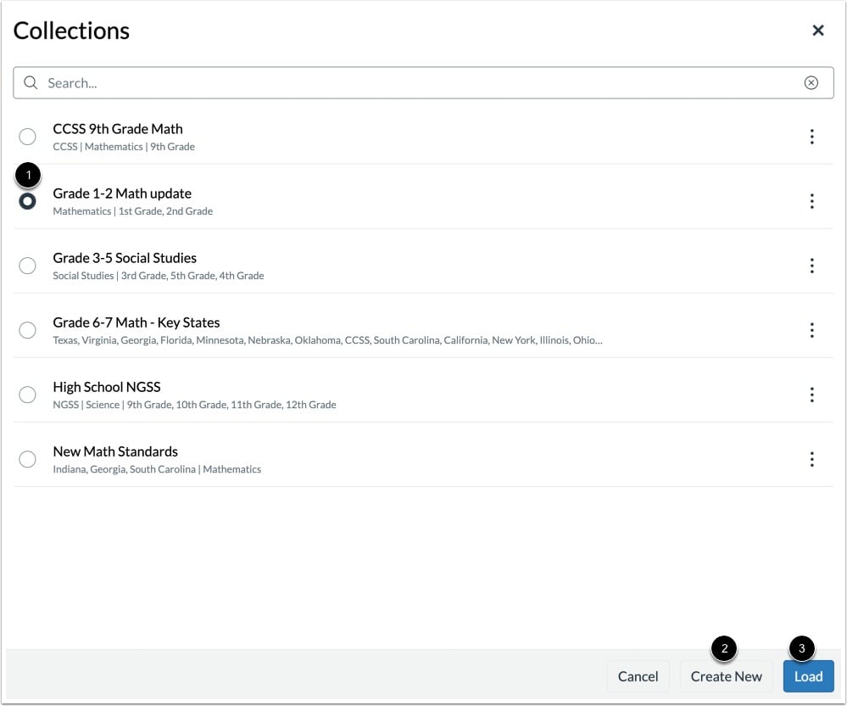Choose the New Math Standards radio button
Screen dimensions: 847x706
click(x=28, y=459)
